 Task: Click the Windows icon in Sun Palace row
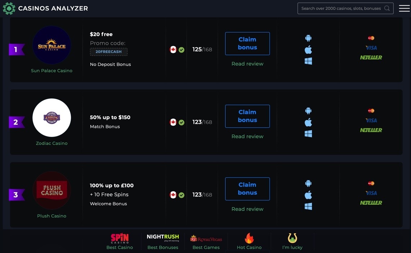(308, 61)
